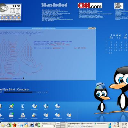The image size is (128, 128).
Task: Launch the penguin icon in the panel
Action: pos(9,125)
